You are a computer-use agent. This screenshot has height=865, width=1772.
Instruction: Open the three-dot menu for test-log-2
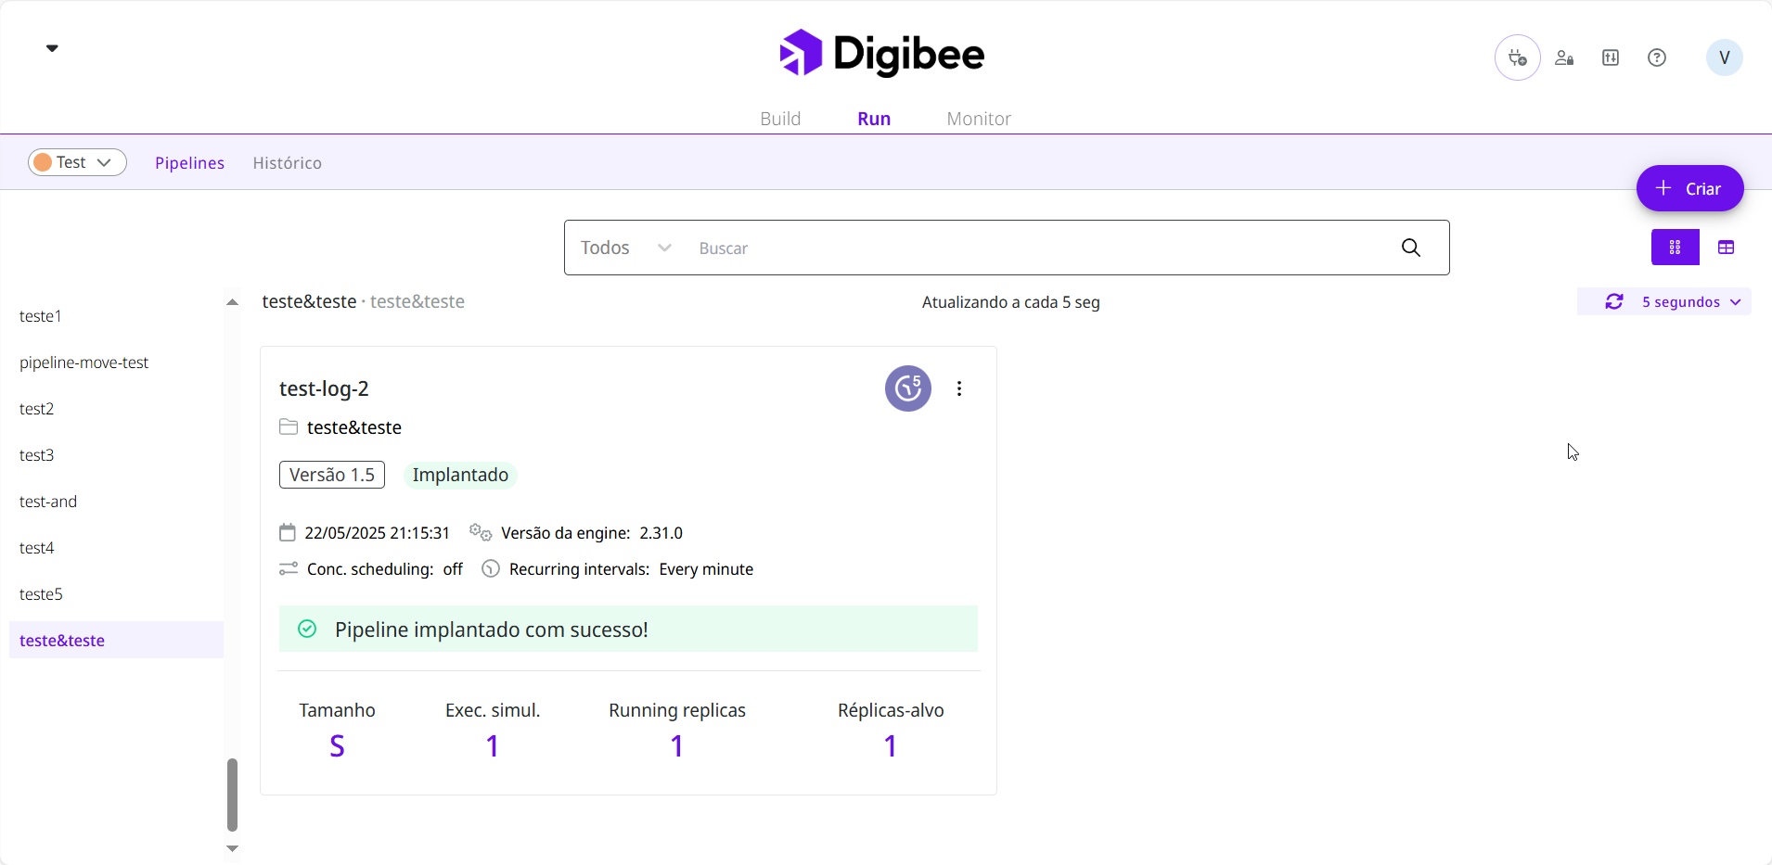959,388
